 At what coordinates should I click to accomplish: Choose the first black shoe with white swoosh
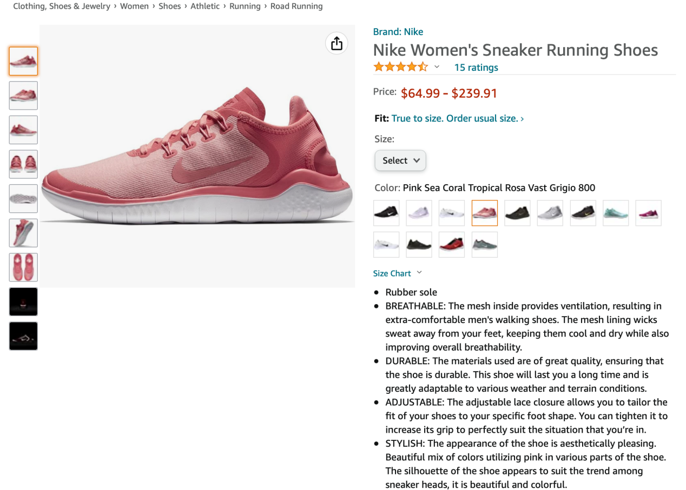(x=386, y=213)
